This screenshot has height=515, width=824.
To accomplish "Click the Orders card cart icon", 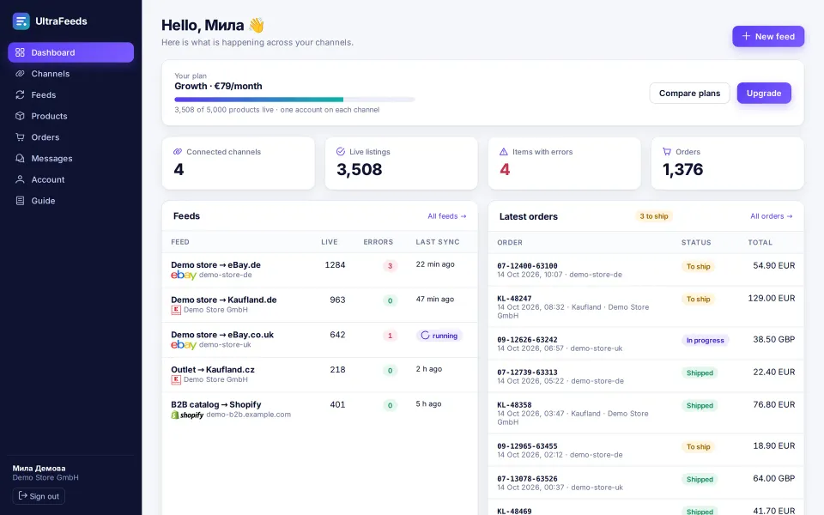I will [667, 151].
